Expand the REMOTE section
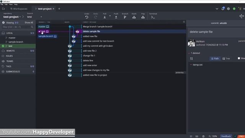Viewport: 245px width, 138px height. 18,51
